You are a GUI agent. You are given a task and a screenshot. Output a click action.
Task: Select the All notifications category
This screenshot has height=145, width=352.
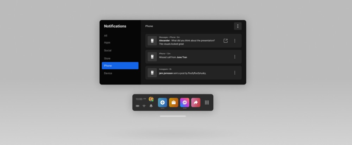(106, 36)
